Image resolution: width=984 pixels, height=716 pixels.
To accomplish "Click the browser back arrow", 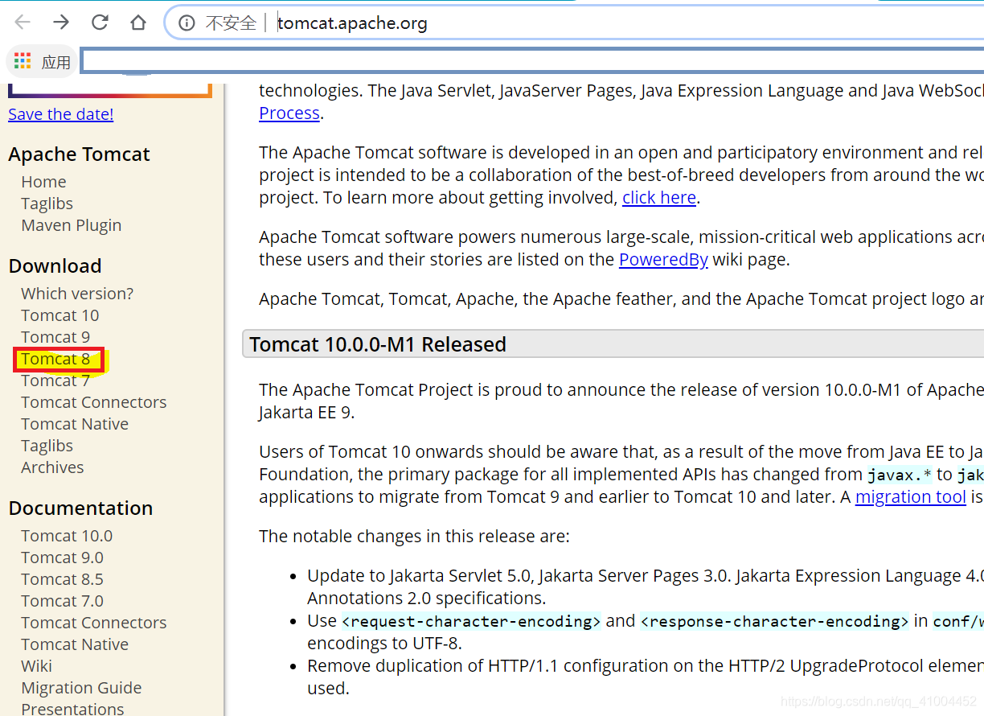I will 23,23.
